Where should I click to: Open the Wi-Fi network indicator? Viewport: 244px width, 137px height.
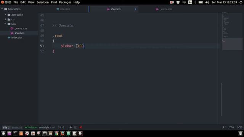tap(184, 2)
